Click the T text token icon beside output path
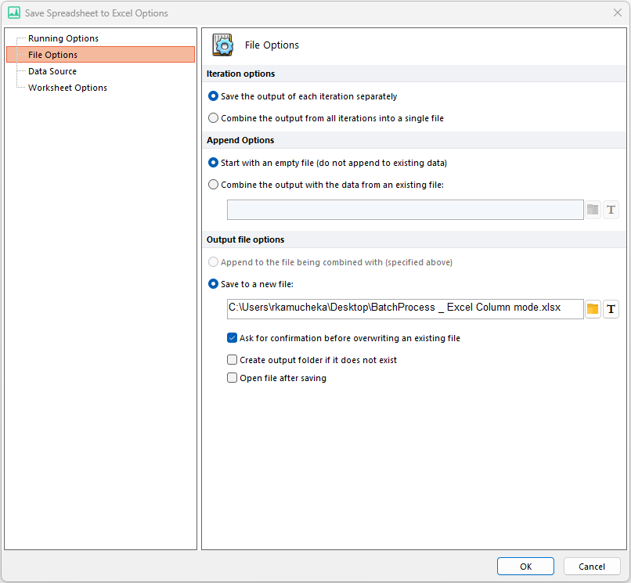This screenshot has width=631, height=583. pos(611,309)
